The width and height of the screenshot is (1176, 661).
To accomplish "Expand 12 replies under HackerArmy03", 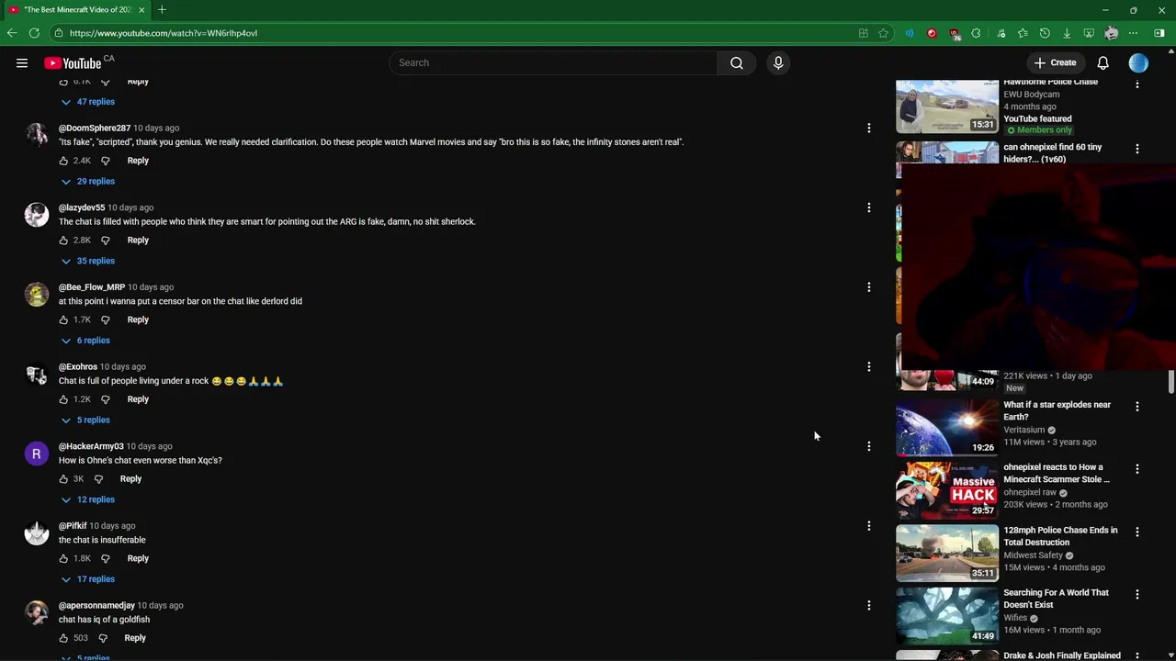I will 87,499.
